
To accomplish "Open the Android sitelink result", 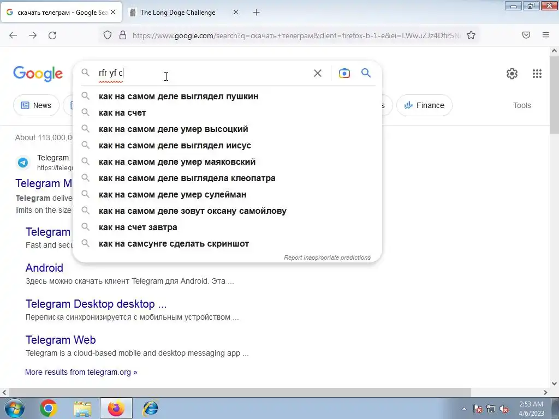I will point(45,267).
